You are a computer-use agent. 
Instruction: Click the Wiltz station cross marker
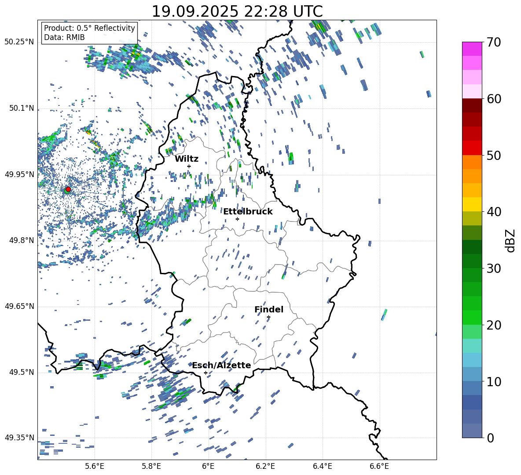point(189,166)
